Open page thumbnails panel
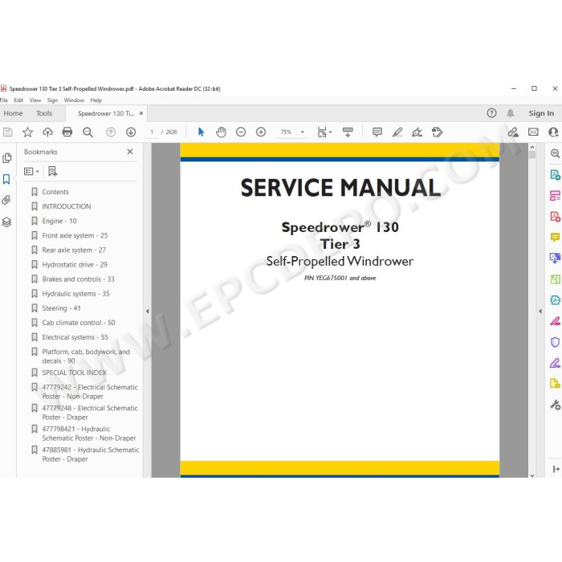The height and width of the screenshot is (562, 562). [6, 158]
